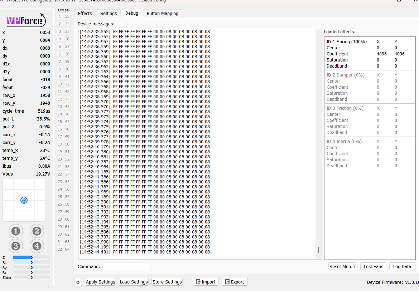
Task: Select the ID:4 Inertia (0%) effect
Action: click(x=344, y=141)
